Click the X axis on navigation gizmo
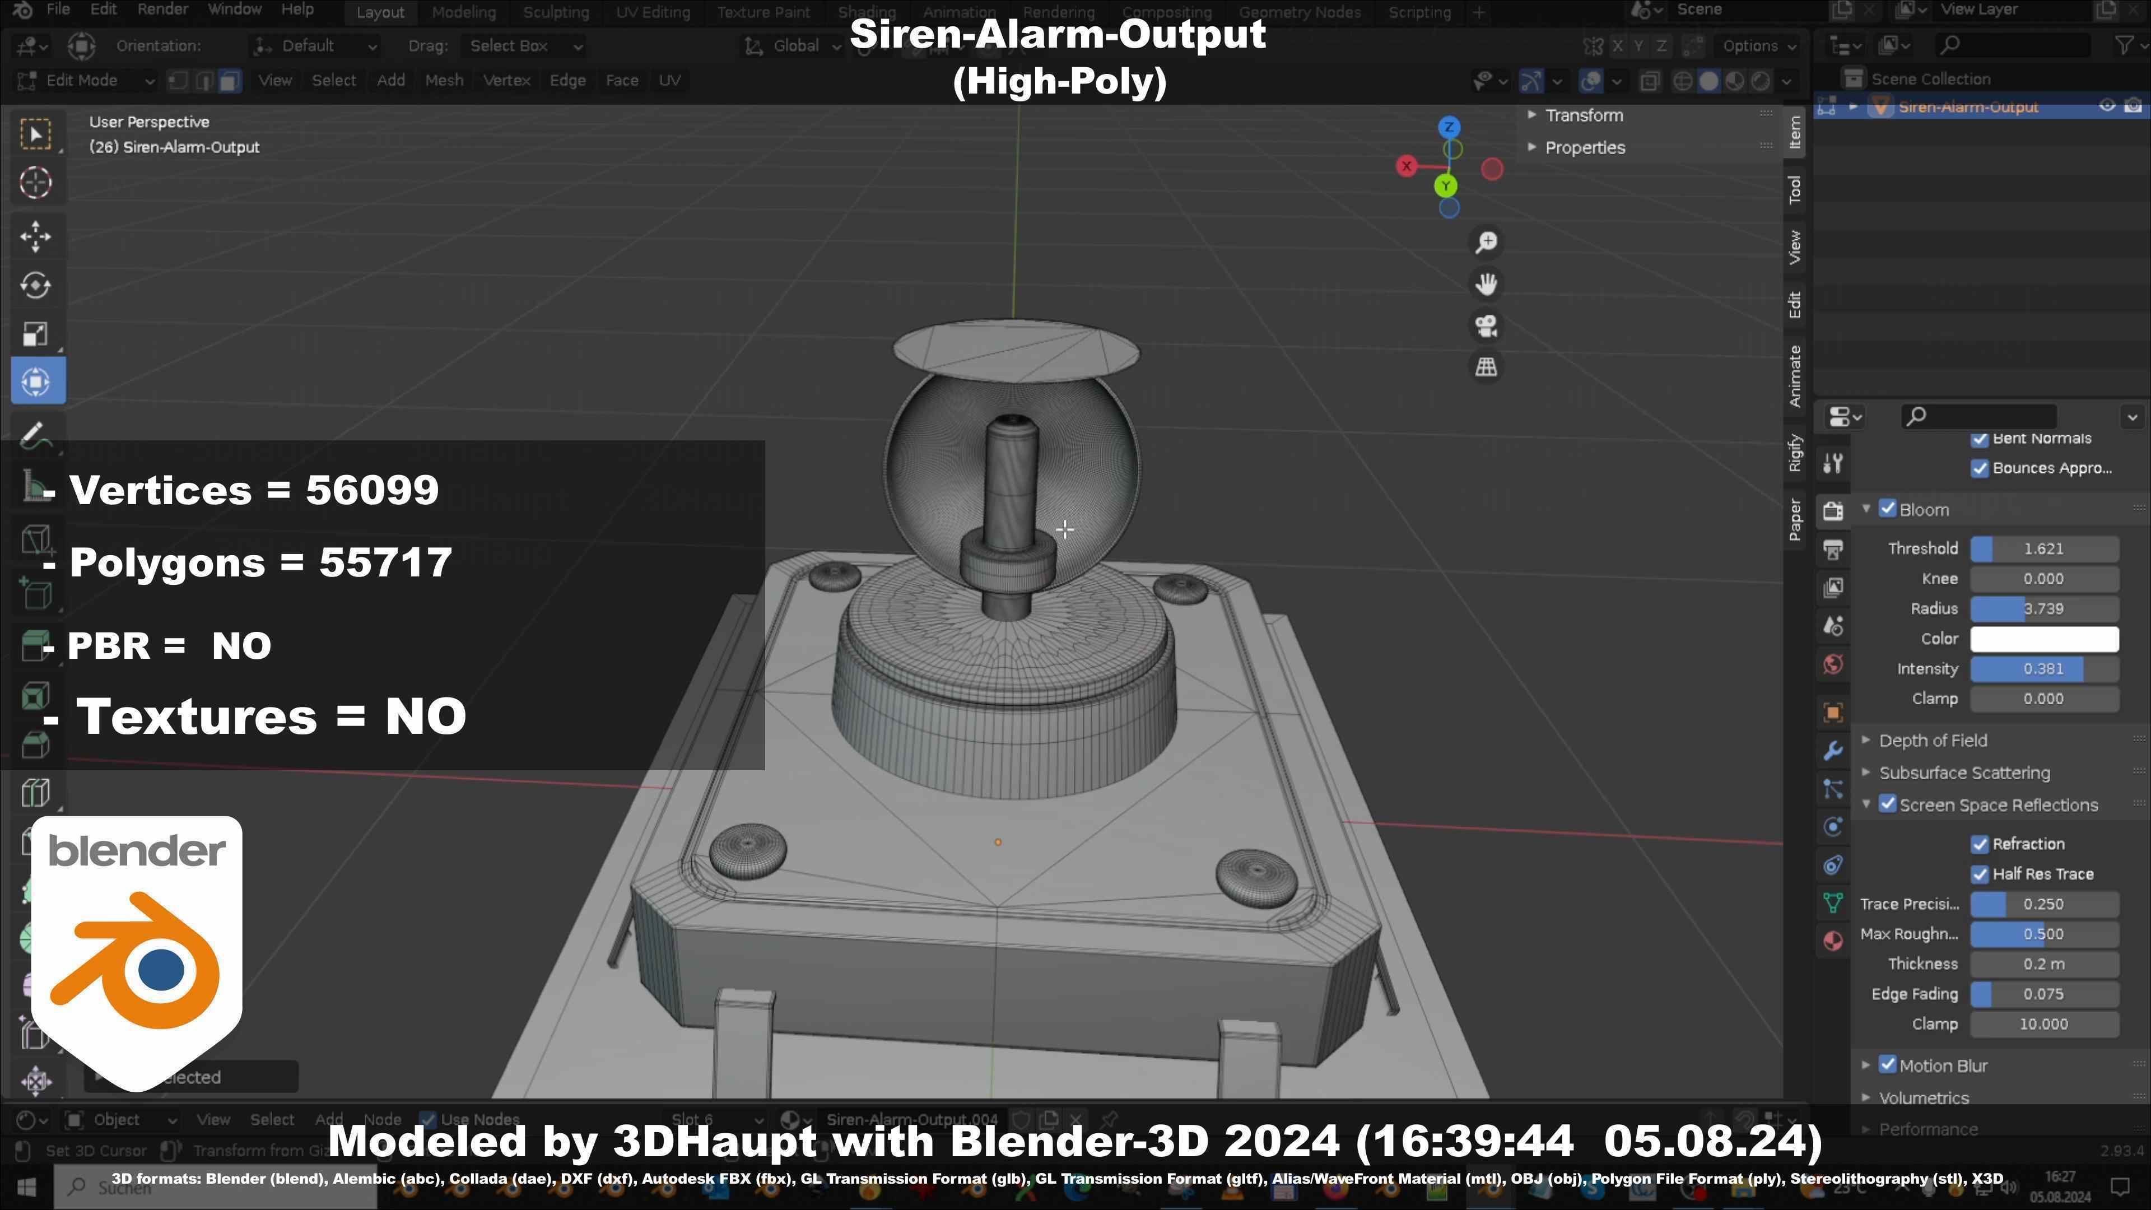 tap(1407, 166)
